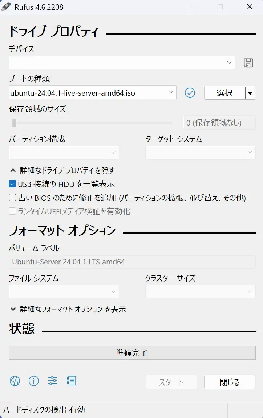Click the 選択 button

[x=224, y=93]
